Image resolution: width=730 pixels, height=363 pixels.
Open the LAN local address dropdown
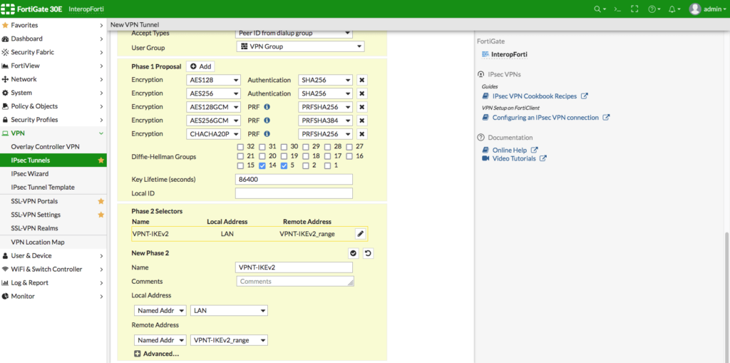(x=229, y=310)
